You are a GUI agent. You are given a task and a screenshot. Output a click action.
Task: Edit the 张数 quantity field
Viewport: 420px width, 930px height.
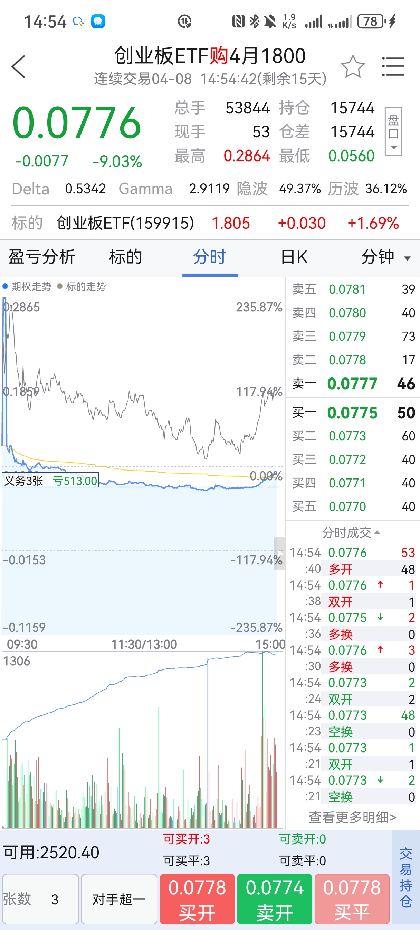click(40, 899)
